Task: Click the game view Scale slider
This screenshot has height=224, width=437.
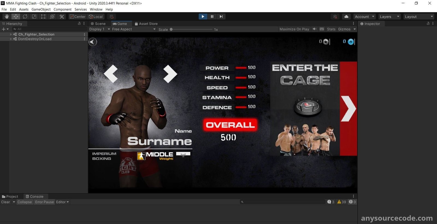Action: pos(191,29)
